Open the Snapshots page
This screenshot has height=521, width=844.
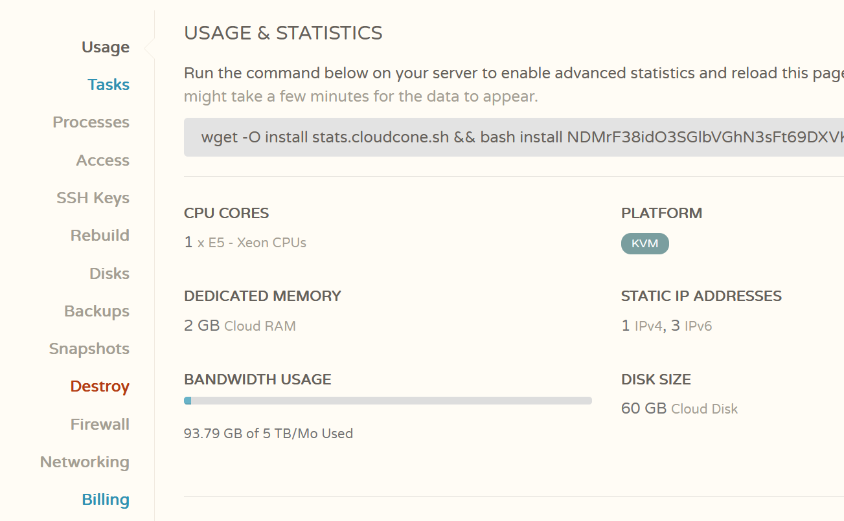pos(89,349)
